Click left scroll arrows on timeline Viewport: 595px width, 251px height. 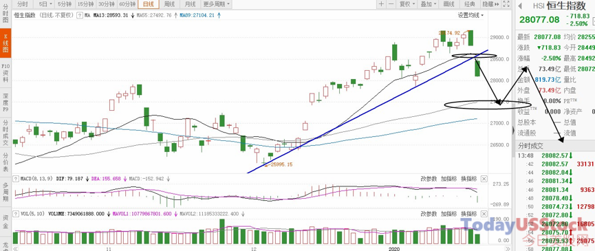16,248
